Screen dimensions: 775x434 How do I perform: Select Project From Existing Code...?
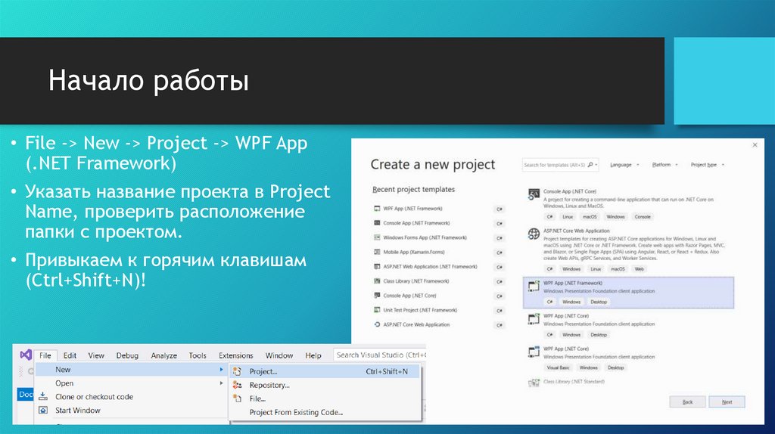pos(296,412)
